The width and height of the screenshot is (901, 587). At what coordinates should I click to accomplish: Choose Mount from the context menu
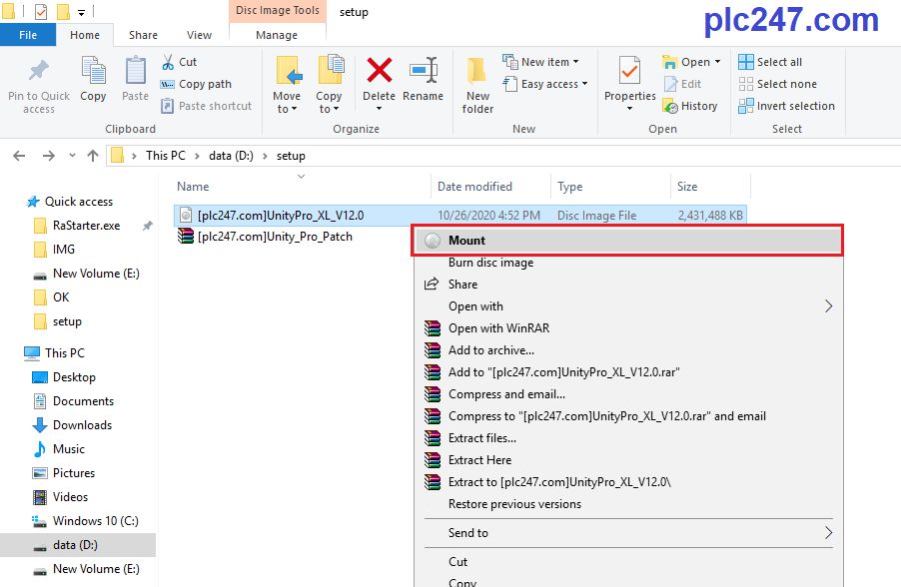point(627,240)
